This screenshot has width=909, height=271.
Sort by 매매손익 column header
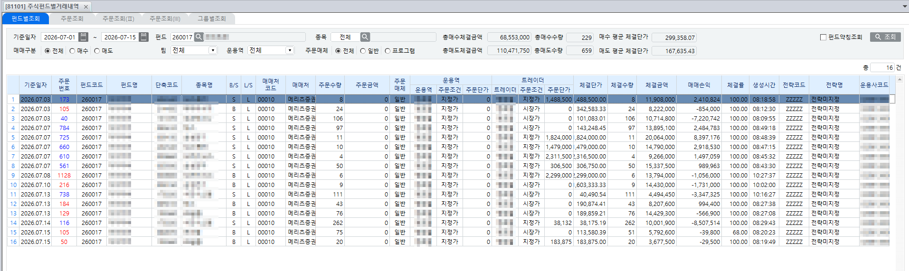[x=699, y=85]
